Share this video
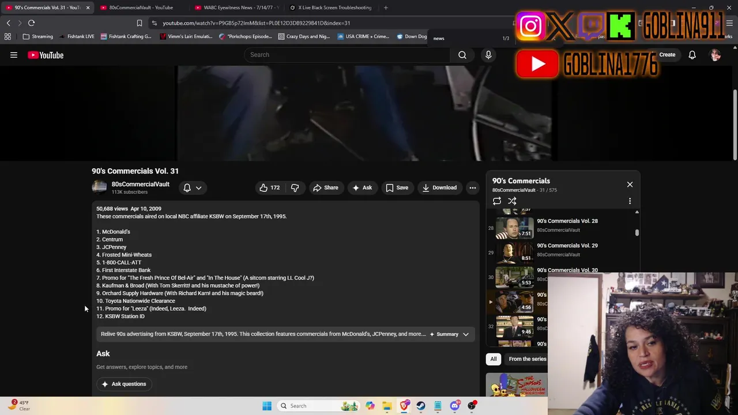Image resolution: width=738 pixels, height=415 pixels. click(x=326, y=187)
